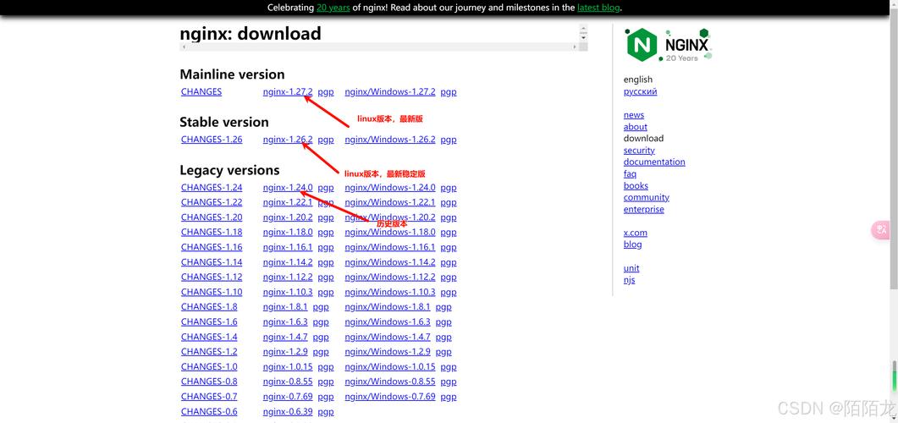The width and height of the screenshot is (898, 423).
Task: Open the '20 years' banner link
Action: coord(333,8)
